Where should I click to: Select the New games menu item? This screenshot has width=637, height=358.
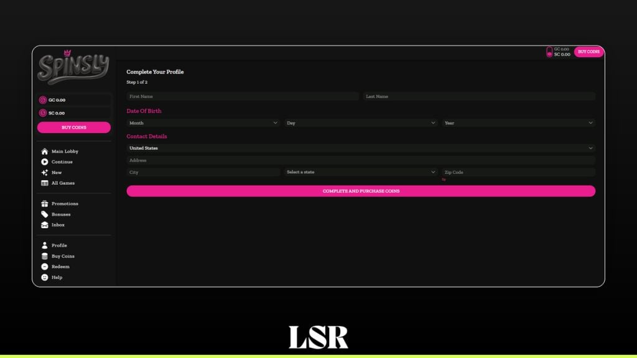click(x=57, y=173)
